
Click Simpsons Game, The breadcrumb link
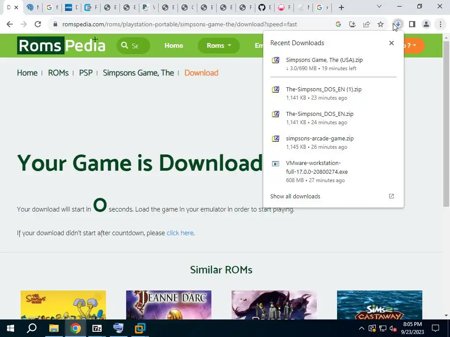[x=138, y=73]
